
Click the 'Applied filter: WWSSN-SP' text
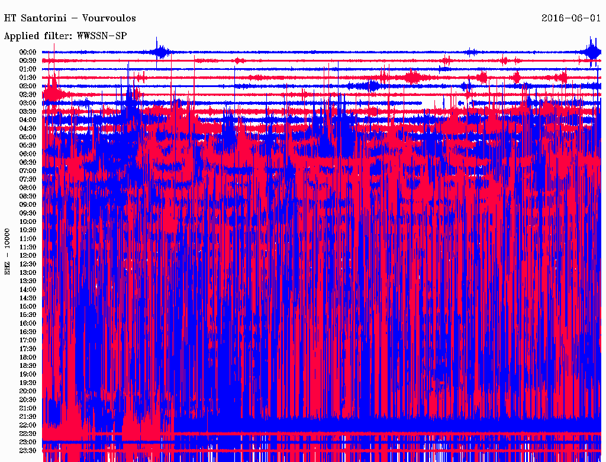[65, 36]
